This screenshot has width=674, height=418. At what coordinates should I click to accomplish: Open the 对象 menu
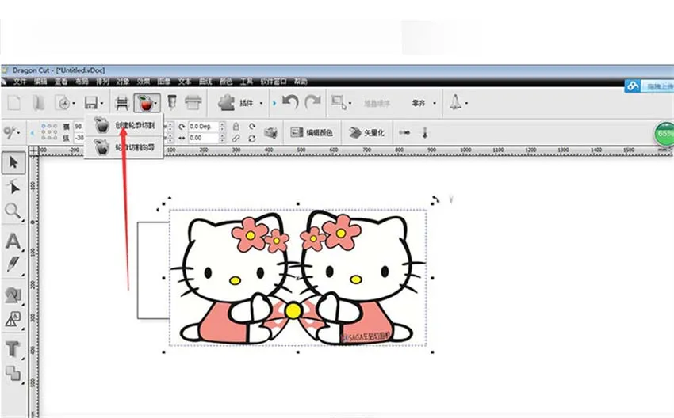(123, 81)
